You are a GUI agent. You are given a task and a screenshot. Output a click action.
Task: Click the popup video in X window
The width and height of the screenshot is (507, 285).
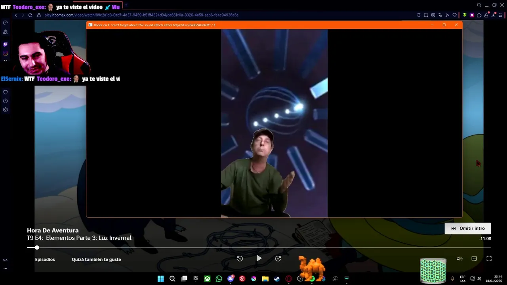click(x=274, y=123)
